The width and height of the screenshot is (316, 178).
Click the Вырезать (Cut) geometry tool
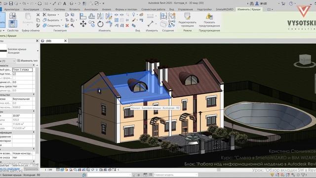pos(51,20)
